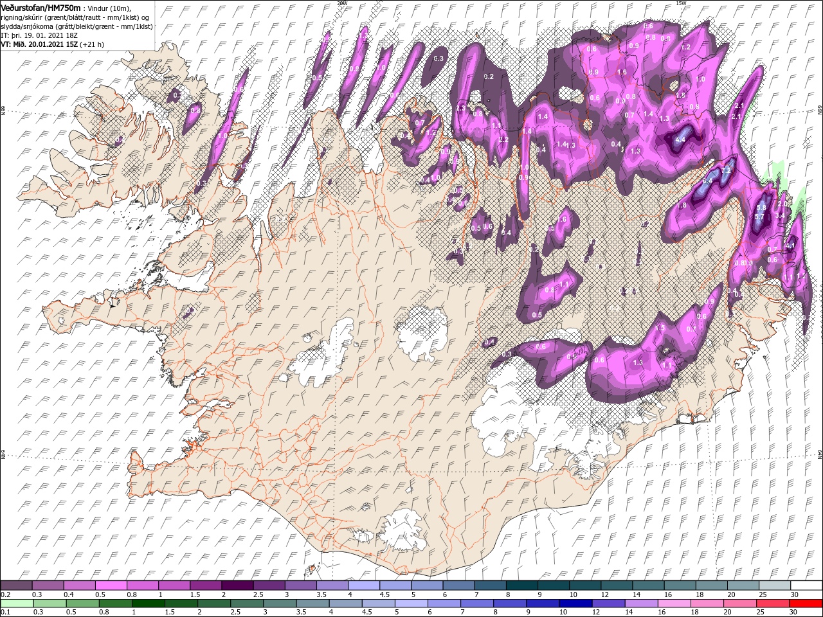
Task: Click the 0.2 label in the legend
Action: tap(5, 595)
